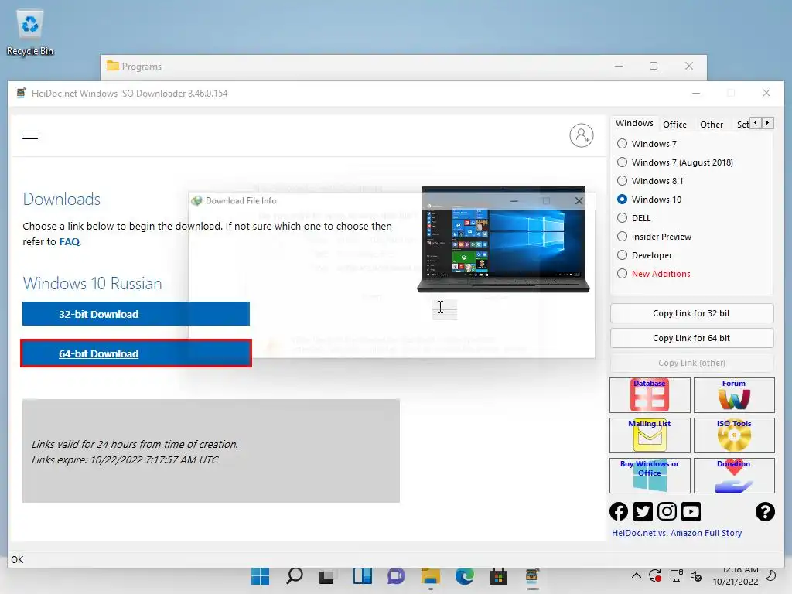Screen dimensions: 792x594
Task: Select the Windows 8.1 radio option
Action: 650,181
